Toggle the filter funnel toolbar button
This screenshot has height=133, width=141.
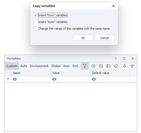pos(85,66)
